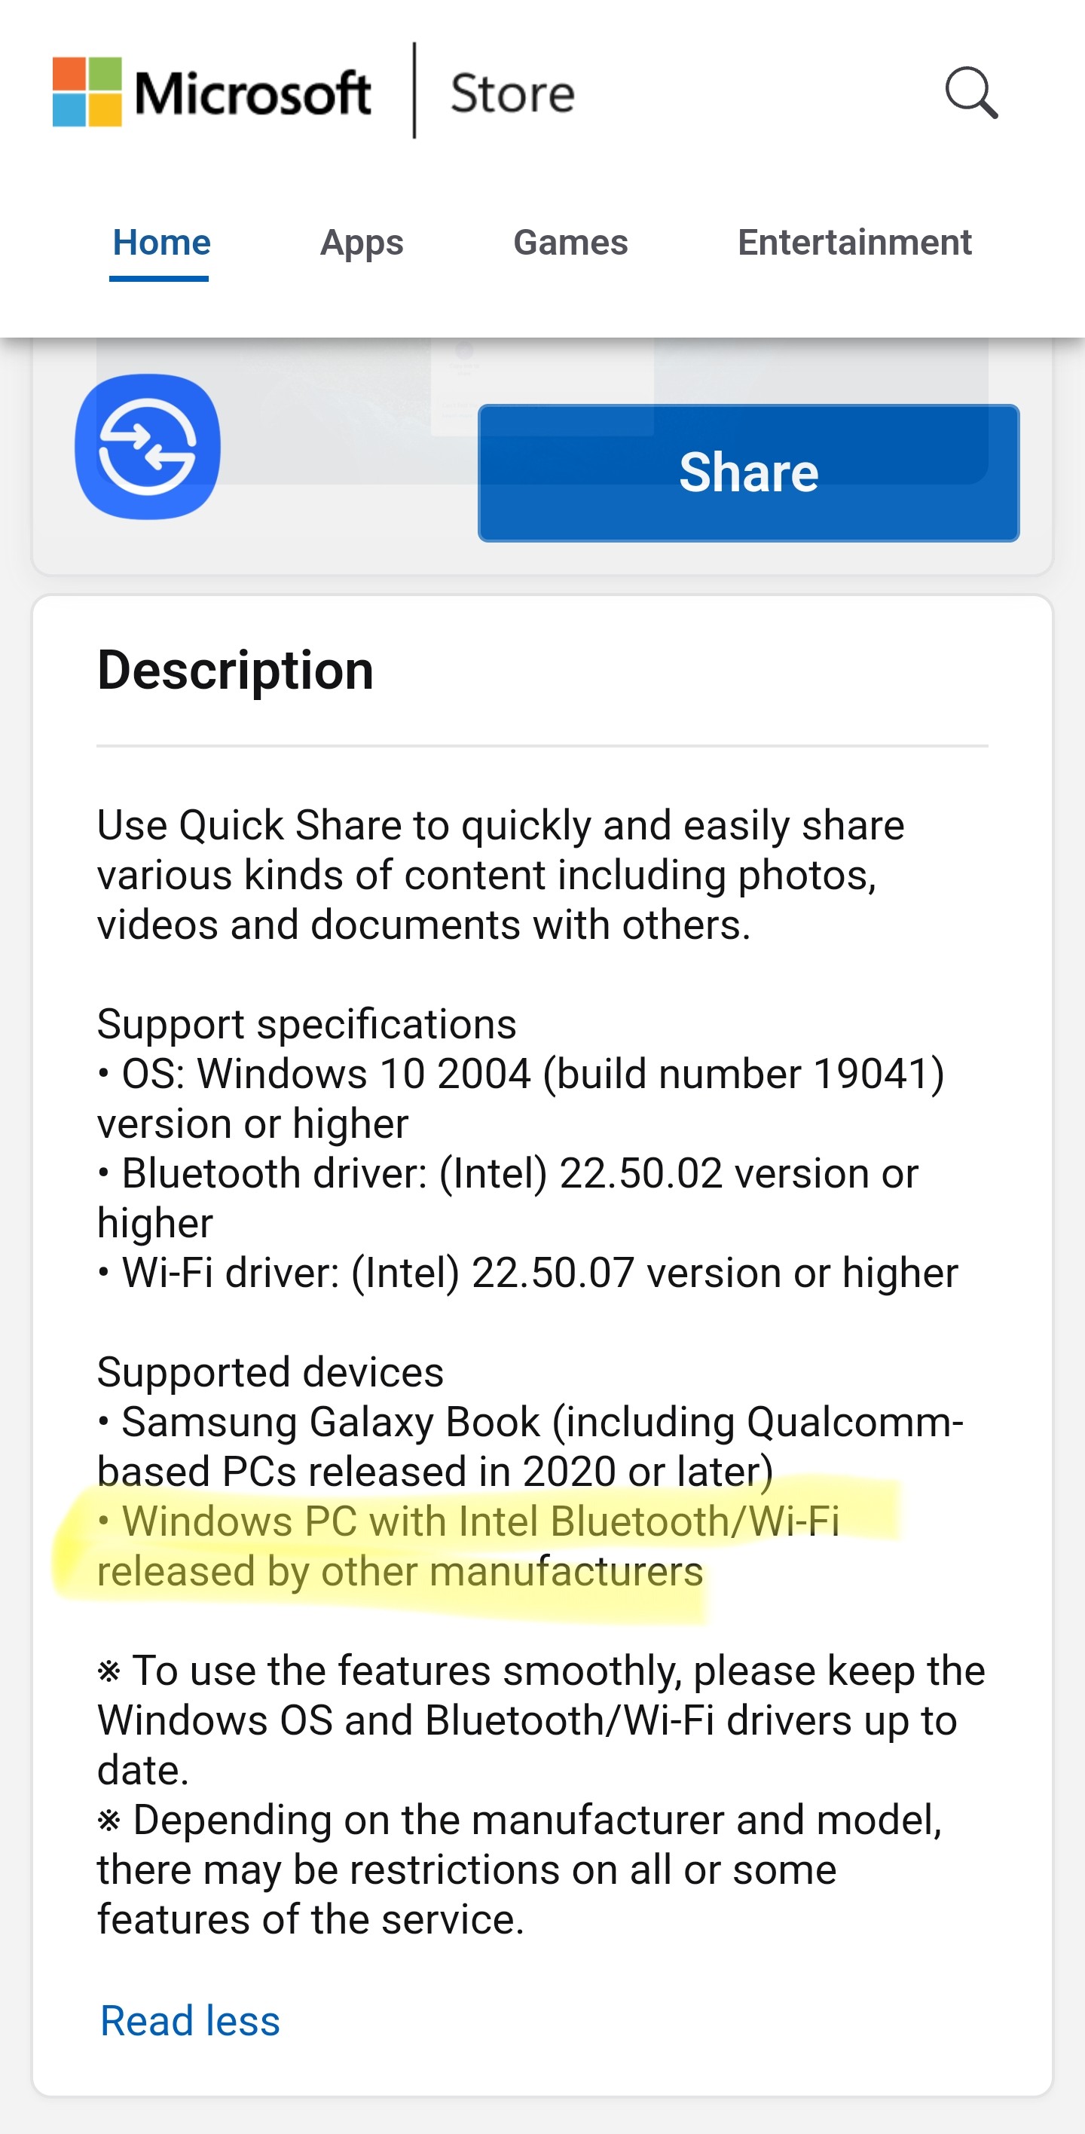Select the Home tab
The image size is (1085, 2134).
pos(161,243)
